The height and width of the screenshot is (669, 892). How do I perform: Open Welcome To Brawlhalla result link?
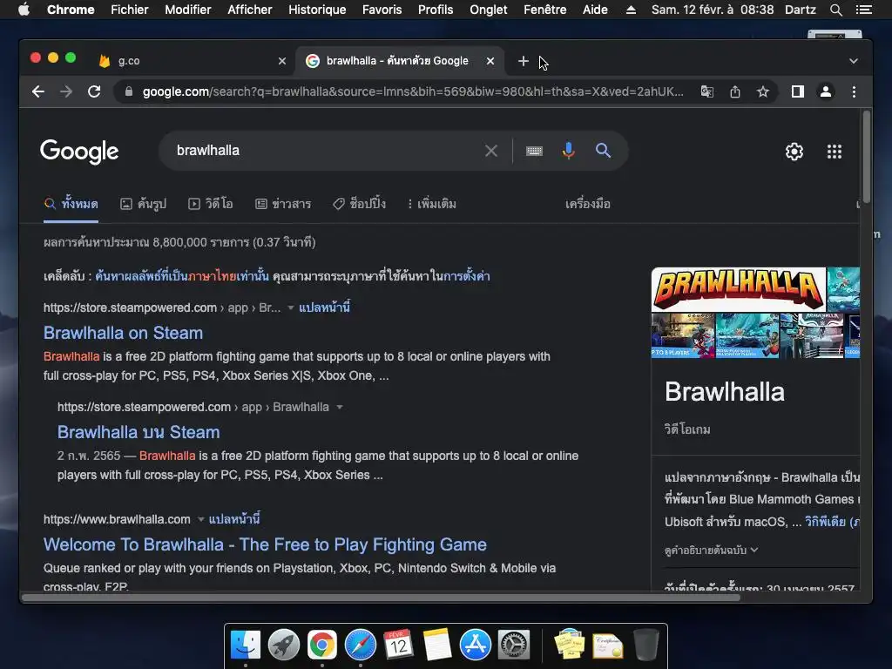point(265,544)
